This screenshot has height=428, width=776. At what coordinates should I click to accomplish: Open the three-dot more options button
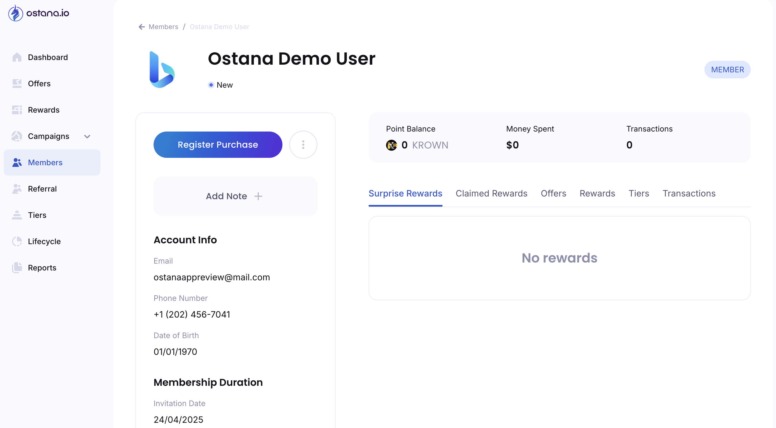tap(303, 144)
